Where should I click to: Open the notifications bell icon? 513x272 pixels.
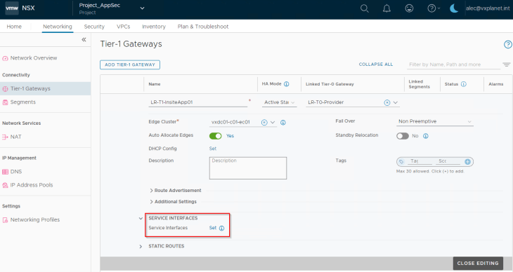[x=387, y=8]
